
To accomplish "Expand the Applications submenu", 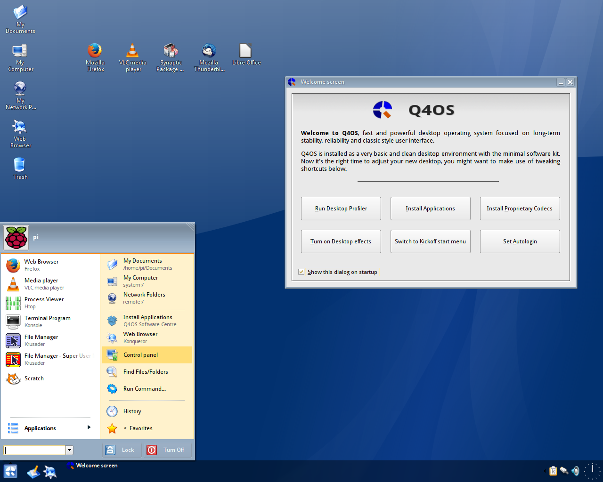I will 50,428.
